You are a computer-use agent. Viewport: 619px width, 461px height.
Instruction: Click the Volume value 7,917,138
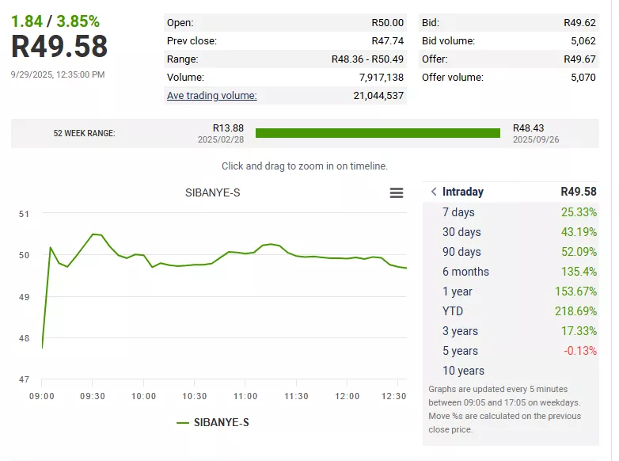(382, 78)
